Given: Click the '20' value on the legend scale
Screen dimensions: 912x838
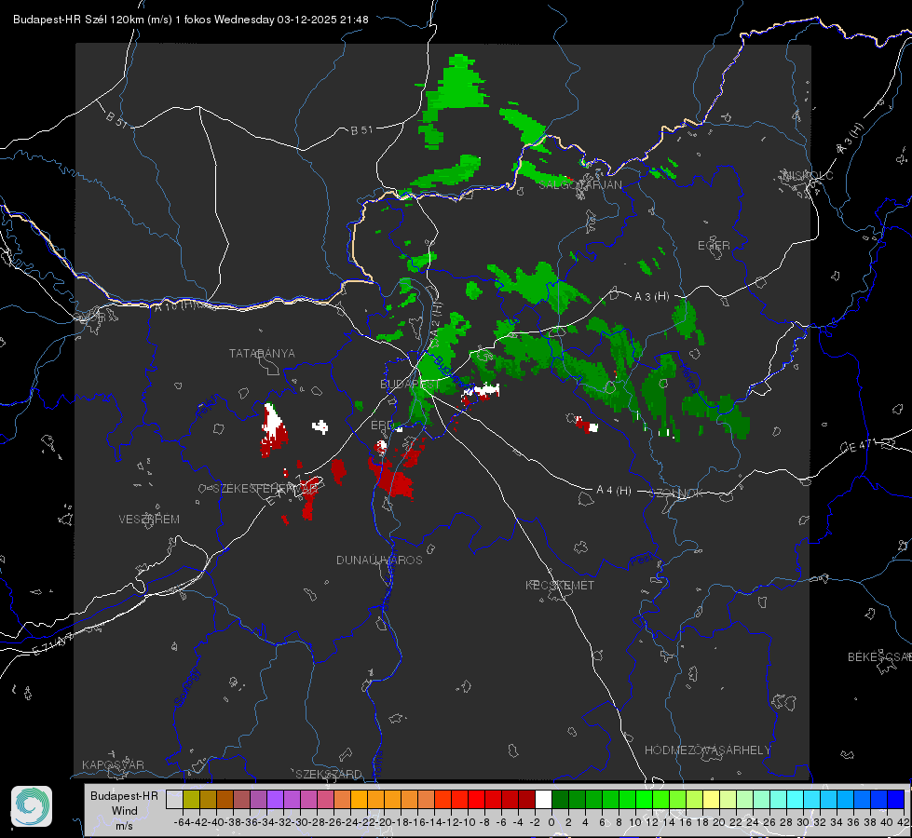Looking at the screenshot, I should click(719, 822).
